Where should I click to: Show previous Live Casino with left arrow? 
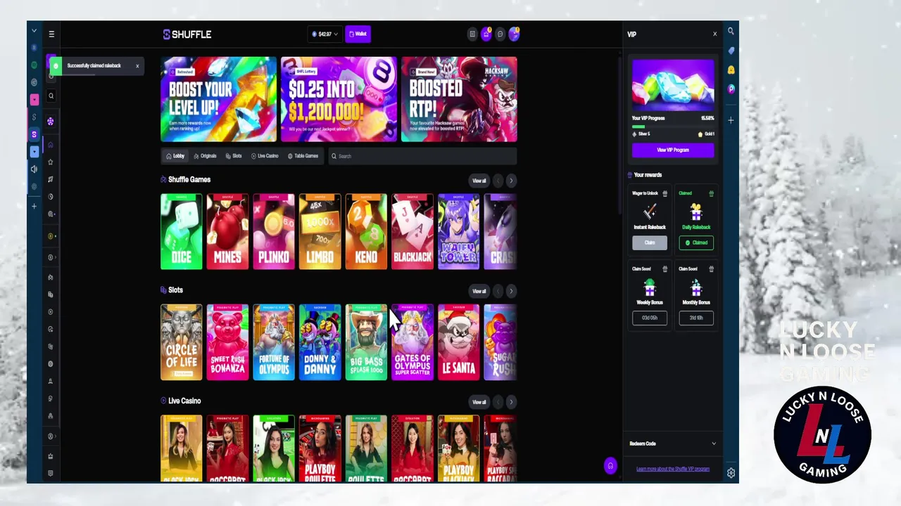click(x=498, y=402)
